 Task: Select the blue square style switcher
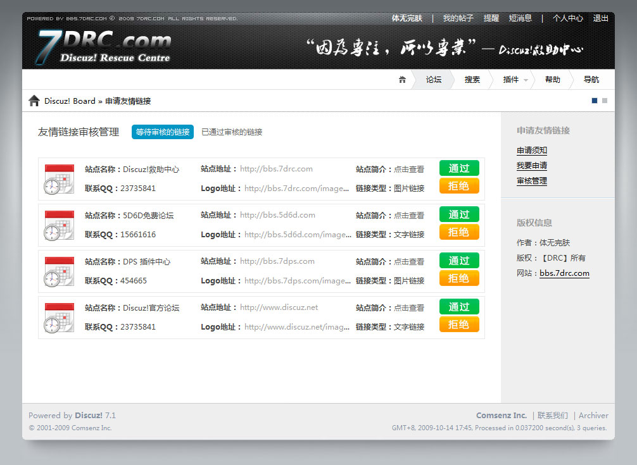(x=595, y=101)
